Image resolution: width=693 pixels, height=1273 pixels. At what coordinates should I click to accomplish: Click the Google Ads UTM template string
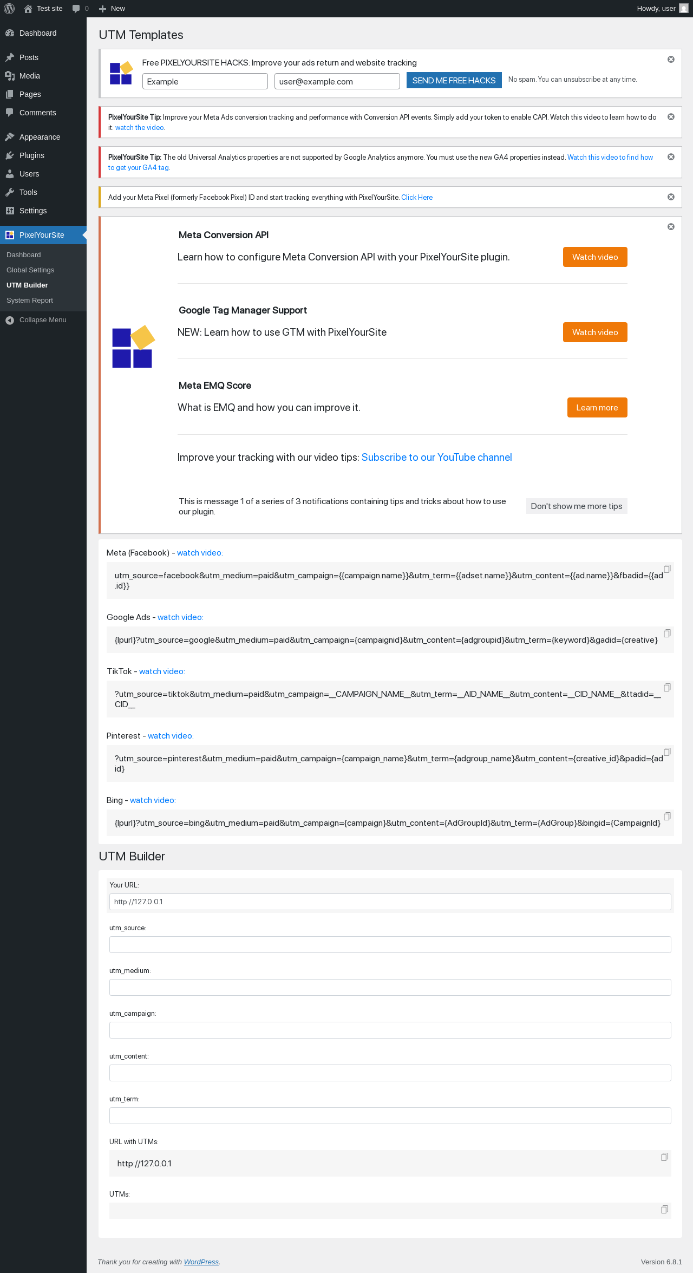[386, 640]
